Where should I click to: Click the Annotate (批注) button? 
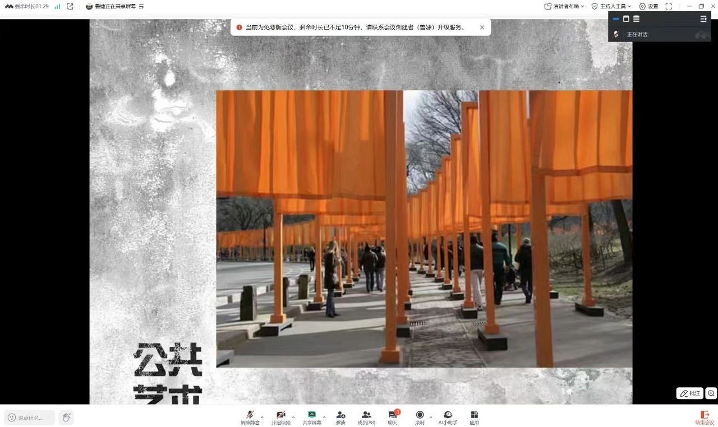689,393
